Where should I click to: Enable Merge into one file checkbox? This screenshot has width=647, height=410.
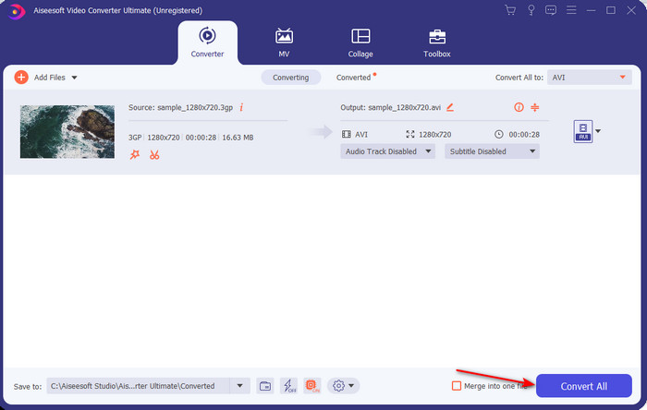click(456, 385)
